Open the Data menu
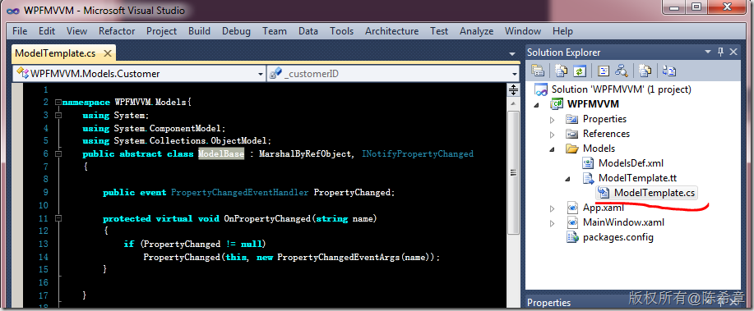 [308, 31]
